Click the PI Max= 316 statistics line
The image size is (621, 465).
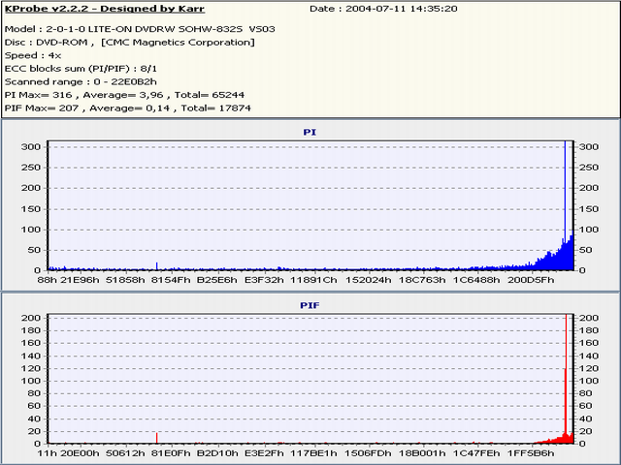click(114, 95)
